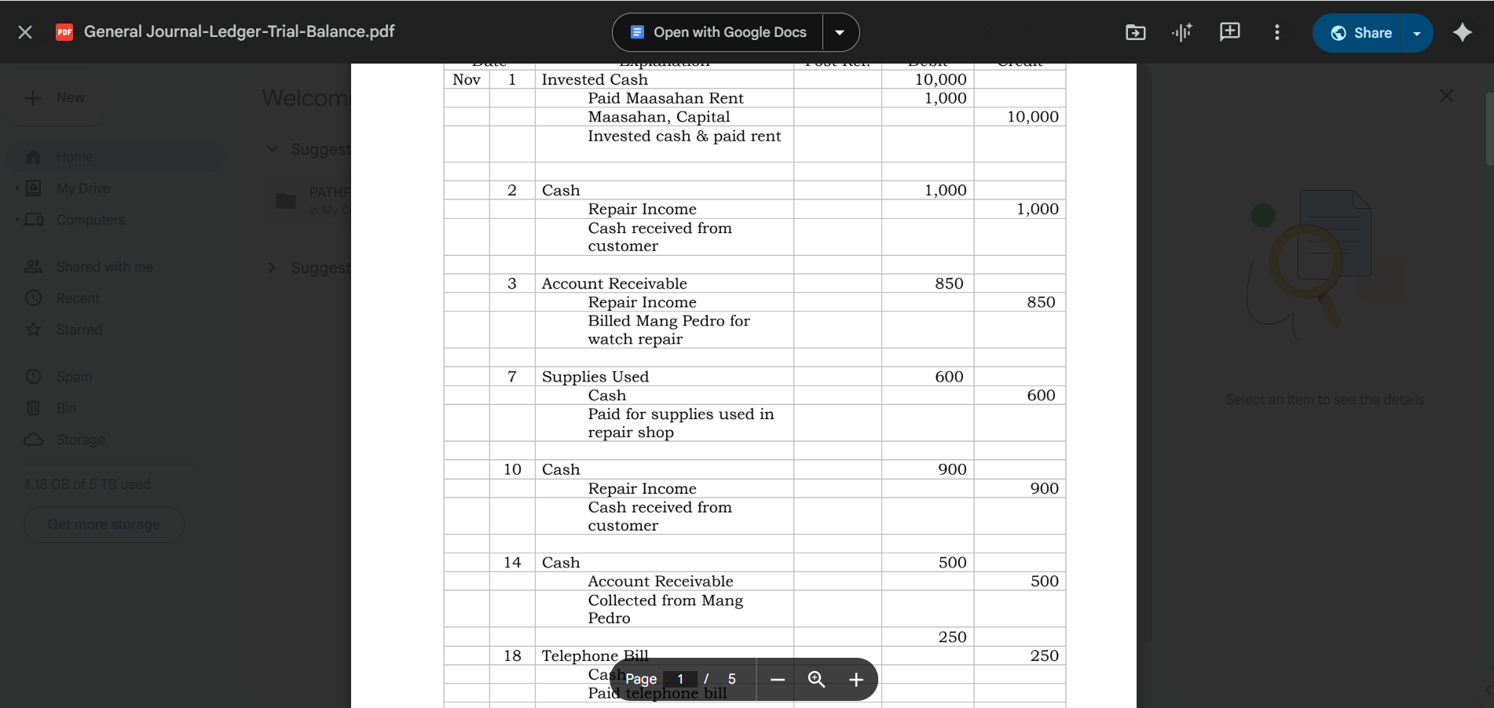
Task: Click the New button in Drive
Action: pyautogui.click(x=55, y=98)
